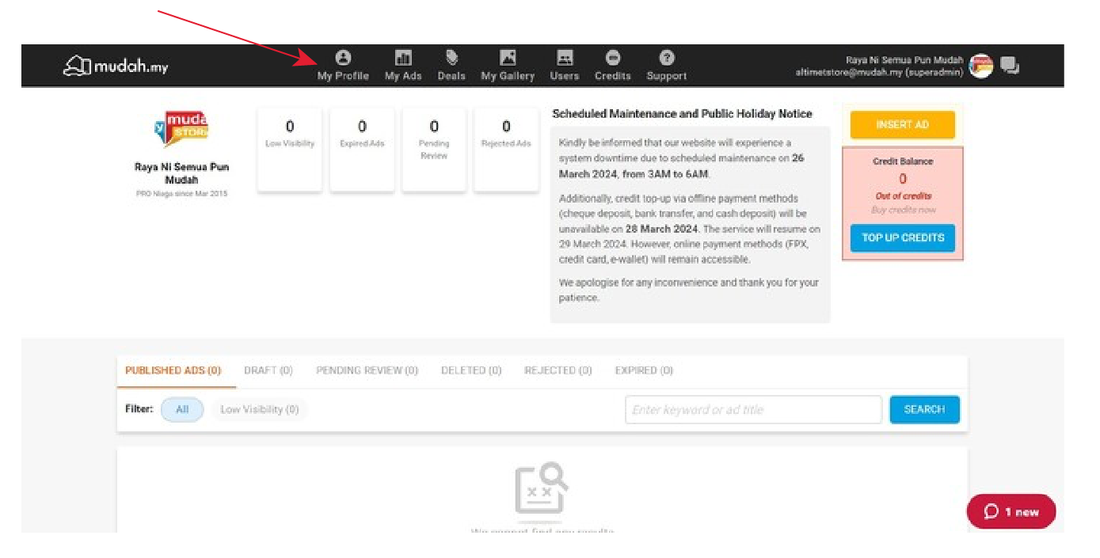Click the keyword or ad title field
This screenshot has width=1100, height=558.
coord(752,410)
